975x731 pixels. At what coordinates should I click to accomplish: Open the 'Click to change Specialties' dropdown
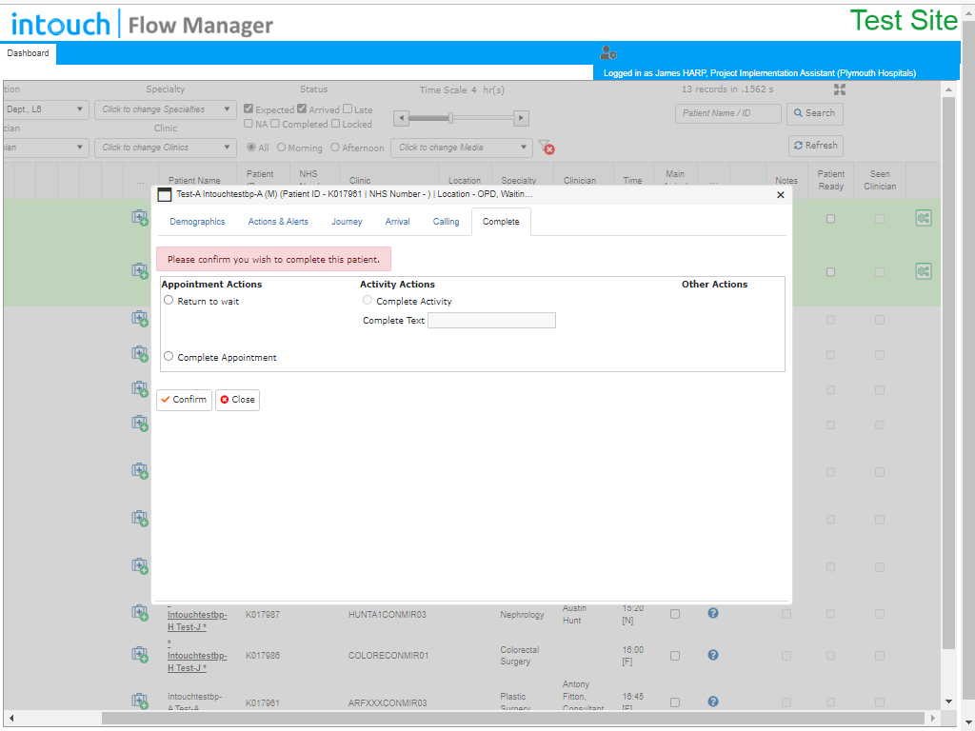166,109
